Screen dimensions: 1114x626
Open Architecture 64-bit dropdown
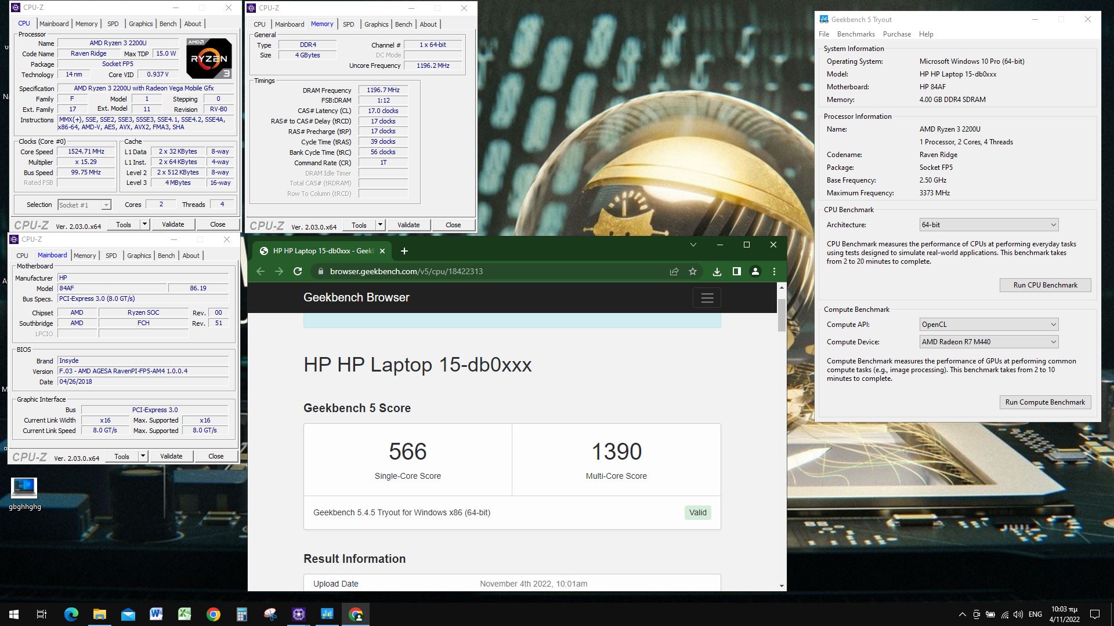coord(989,225)
